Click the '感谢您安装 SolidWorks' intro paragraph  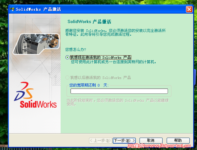pos(115,33)
